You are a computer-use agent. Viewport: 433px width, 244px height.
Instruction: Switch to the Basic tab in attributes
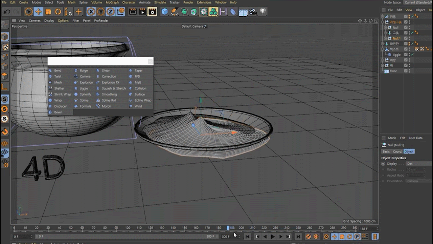386,151
